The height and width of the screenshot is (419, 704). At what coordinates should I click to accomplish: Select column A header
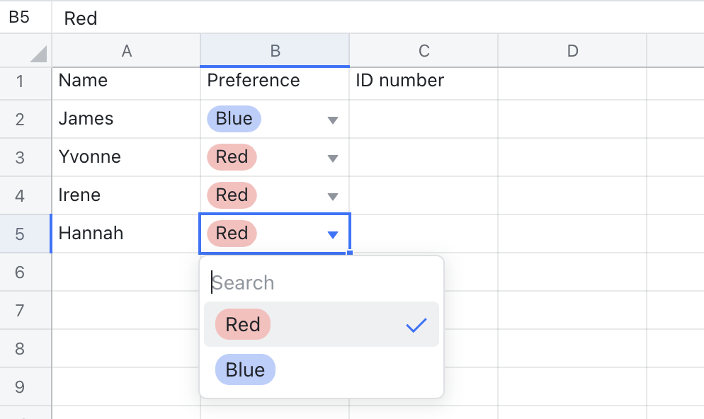127,51
